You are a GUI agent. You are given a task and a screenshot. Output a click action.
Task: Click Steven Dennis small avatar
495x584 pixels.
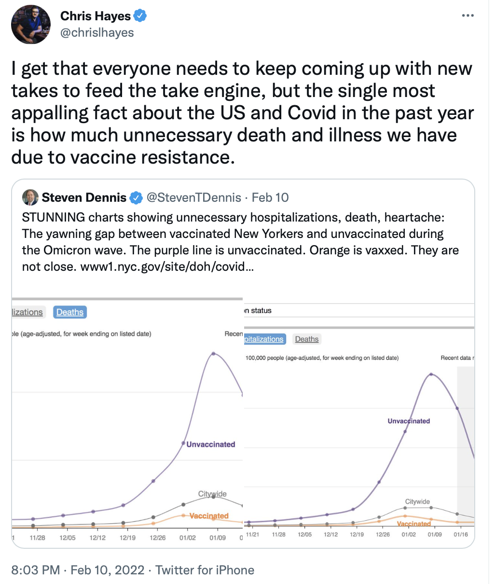[x=30, y=197]
